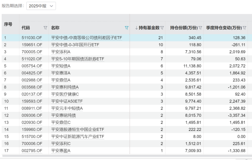Open fund code 511030.OF link

(32, 38)
